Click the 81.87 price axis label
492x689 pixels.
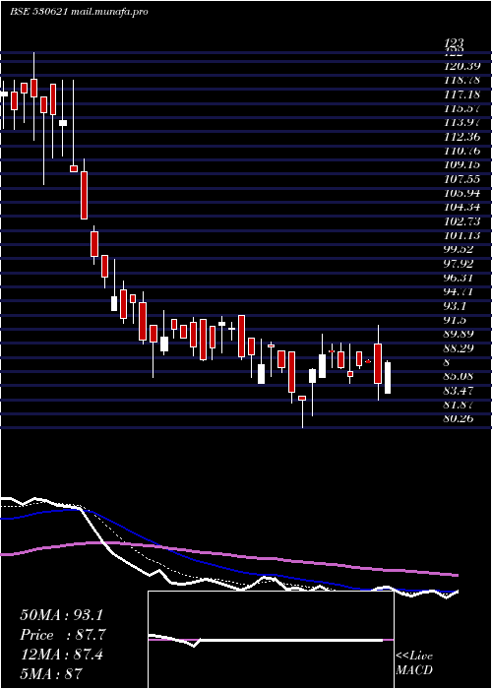[460, 405]
